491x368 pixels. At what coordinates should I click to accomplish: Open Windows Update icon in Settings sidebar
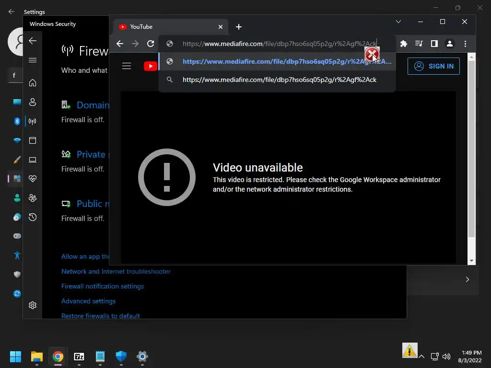(17, 294)
